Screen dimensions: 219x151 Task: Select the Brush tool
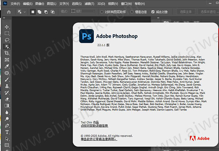[7, 80]
